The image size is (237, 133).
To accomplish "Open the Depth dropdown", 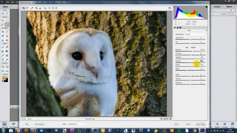I will pos(76,124).
